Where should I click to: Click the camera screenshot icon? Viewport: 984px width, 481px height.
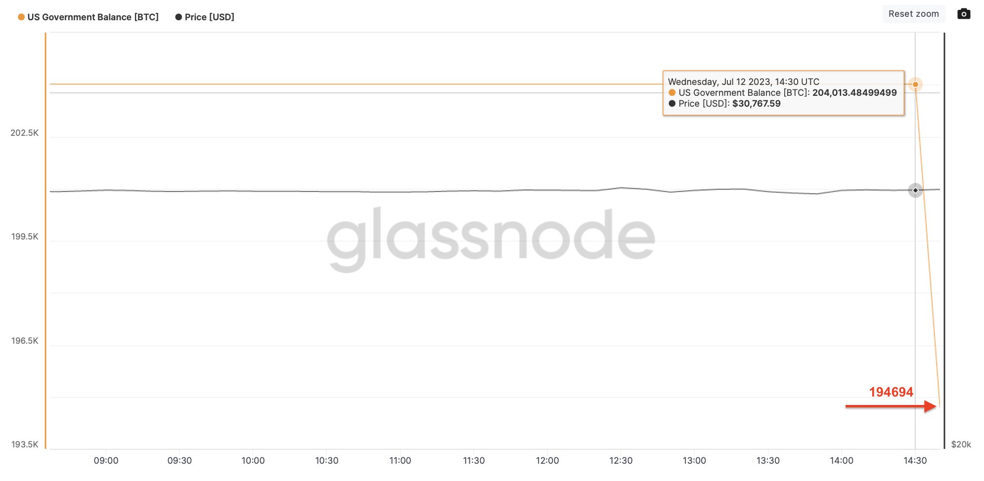point(963,14)
